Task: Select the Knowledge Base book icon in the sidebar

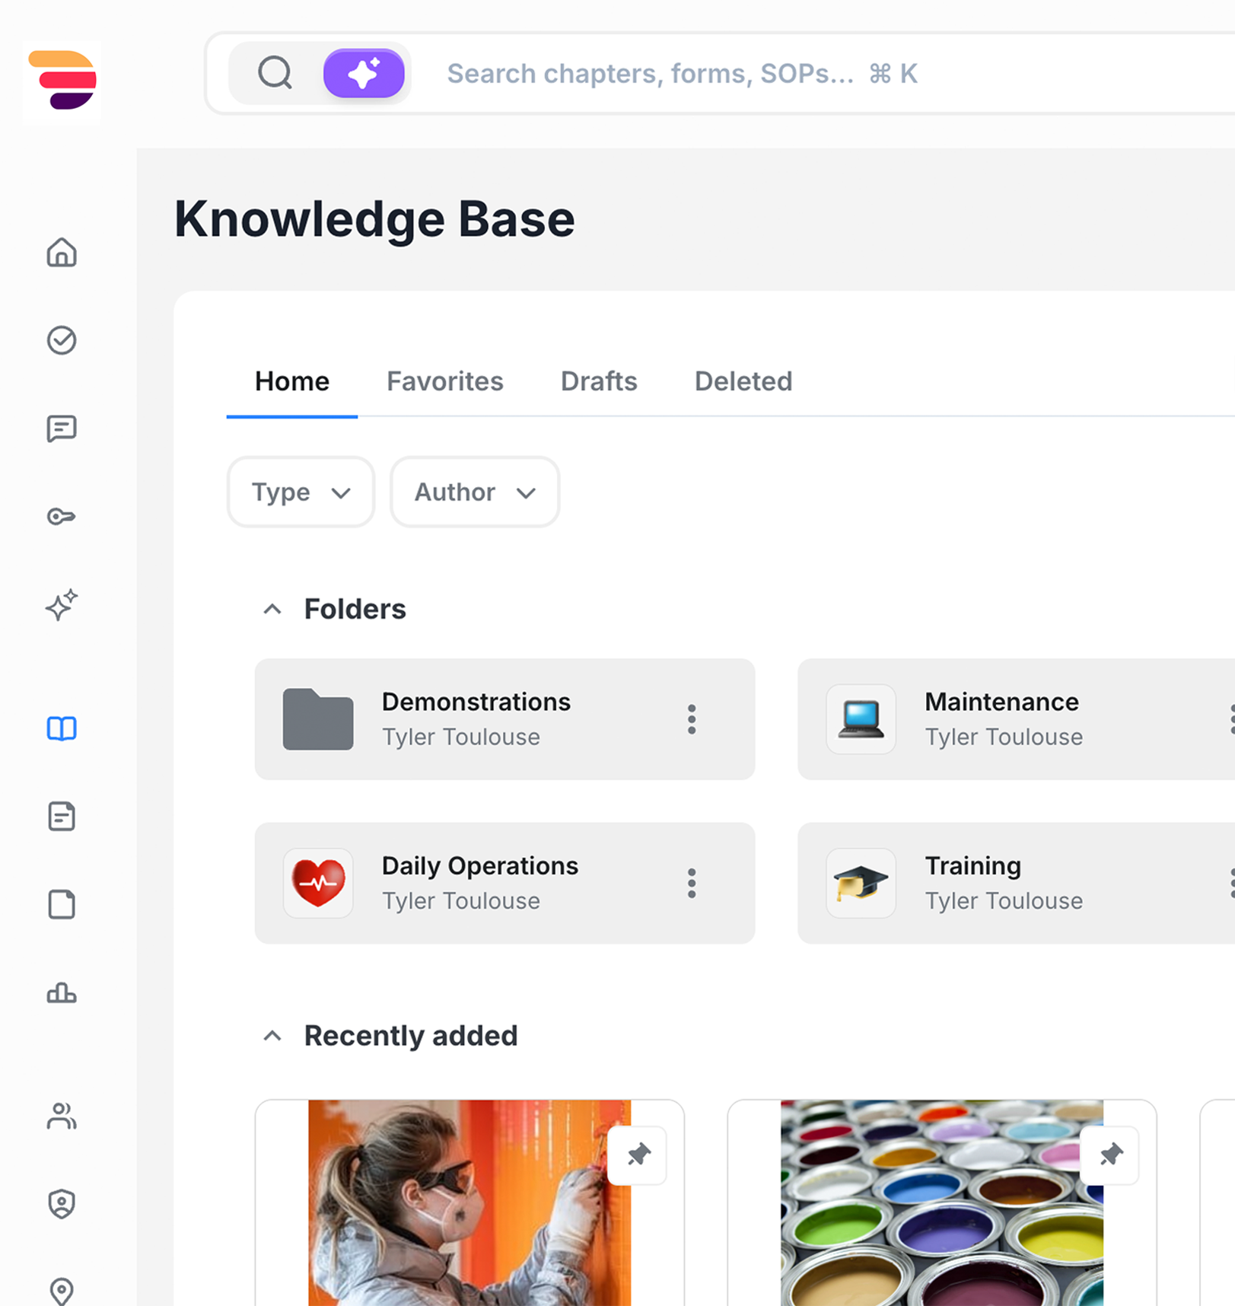Action: (x=62, y=728)
